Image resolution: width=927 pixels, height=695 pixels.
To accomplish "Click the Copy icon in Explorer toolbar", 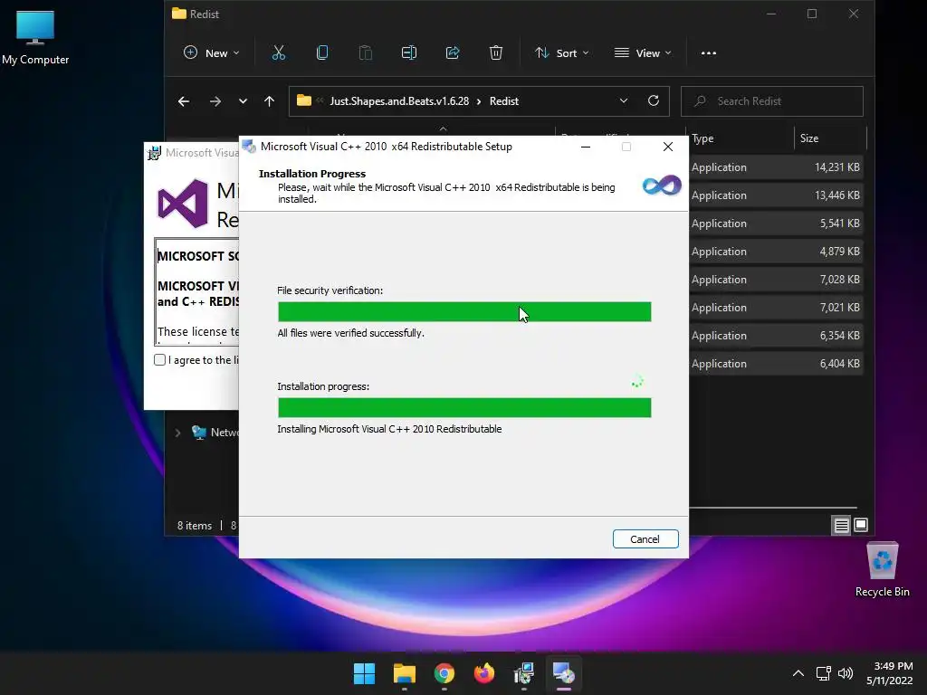I will 322,53.
